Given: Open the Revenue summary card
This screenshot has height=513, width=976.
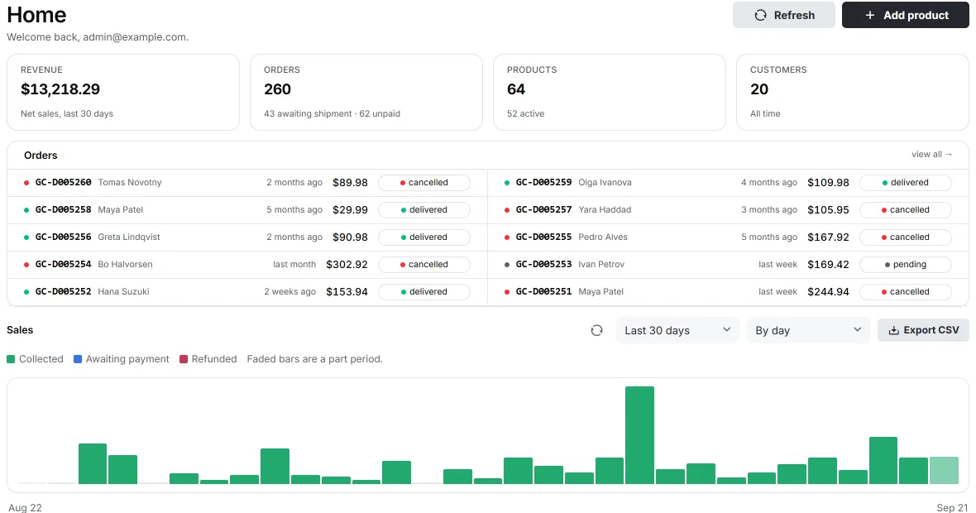Looking at the screenshot, I should click(123, 92).
